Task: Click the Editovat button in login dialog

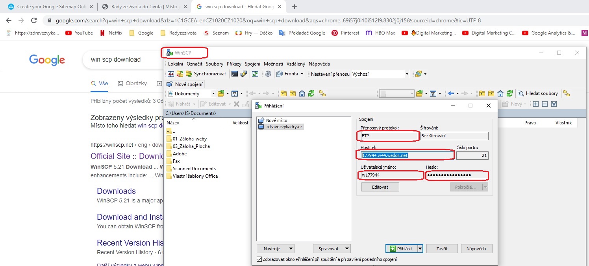Action: [380, 187]
